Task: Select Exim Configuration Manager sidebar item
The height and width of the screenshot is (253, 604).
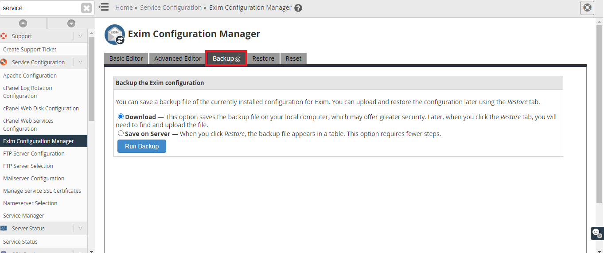Action: click(x=44, y=141)
